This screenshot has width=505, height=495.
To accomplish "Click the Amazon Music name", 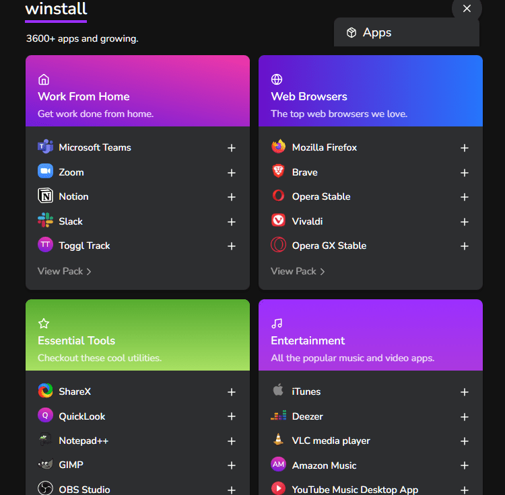I will click(x=324, y=465).
